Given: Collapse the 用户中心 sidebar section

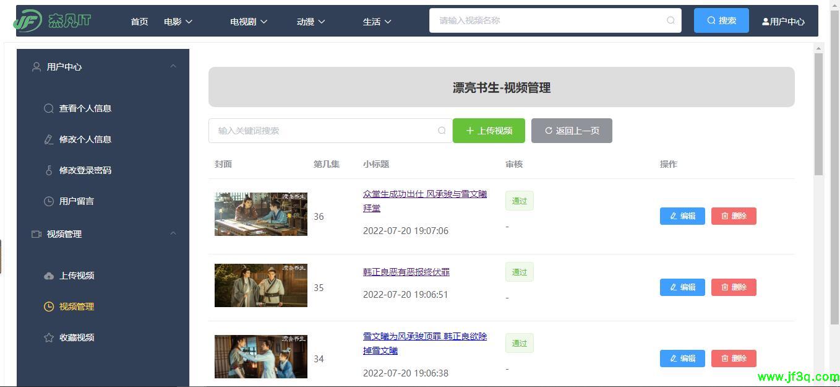Looking at the screenshot, I should tap(173, 66).
